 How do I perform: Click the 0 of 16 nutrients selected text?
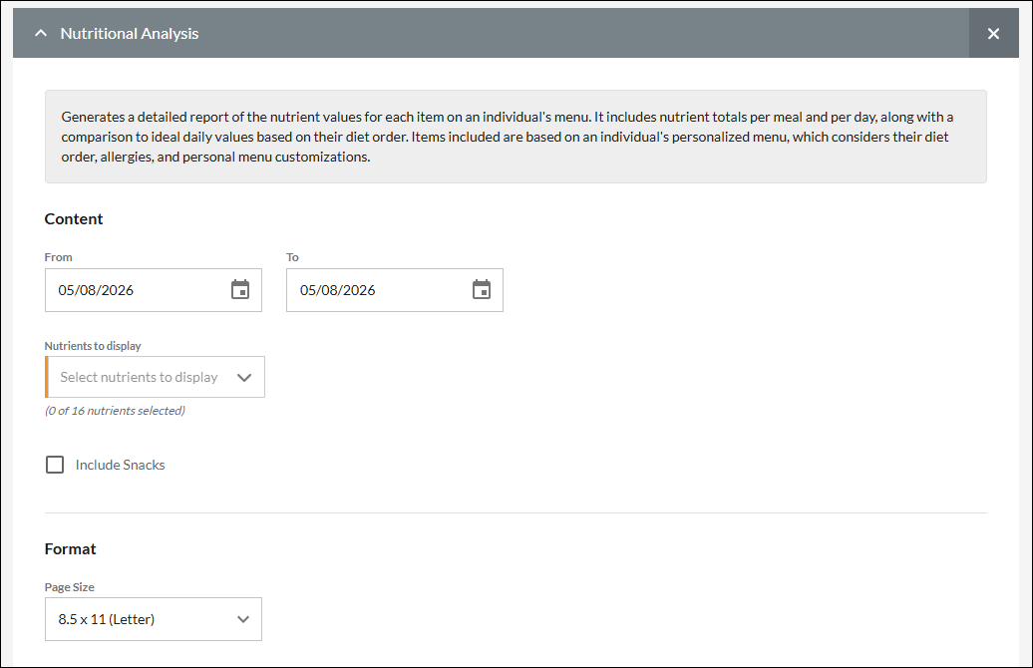click(x=115, y=411)
